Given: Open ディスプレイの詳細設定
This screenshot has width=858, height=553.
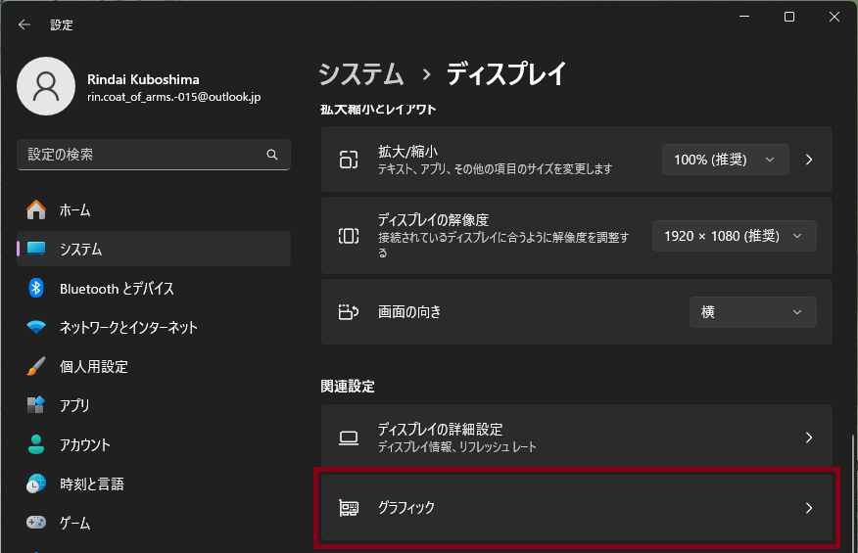Looking at the screenshot, I should 577,438.
